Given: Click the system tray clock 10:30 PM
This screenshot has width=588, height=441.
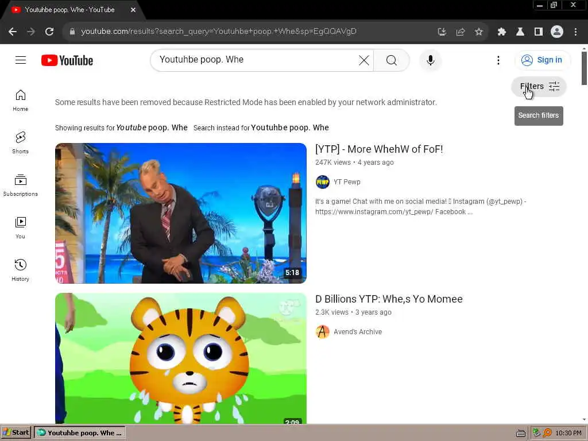Looking at the screenshot, I should tap(568, 433).
